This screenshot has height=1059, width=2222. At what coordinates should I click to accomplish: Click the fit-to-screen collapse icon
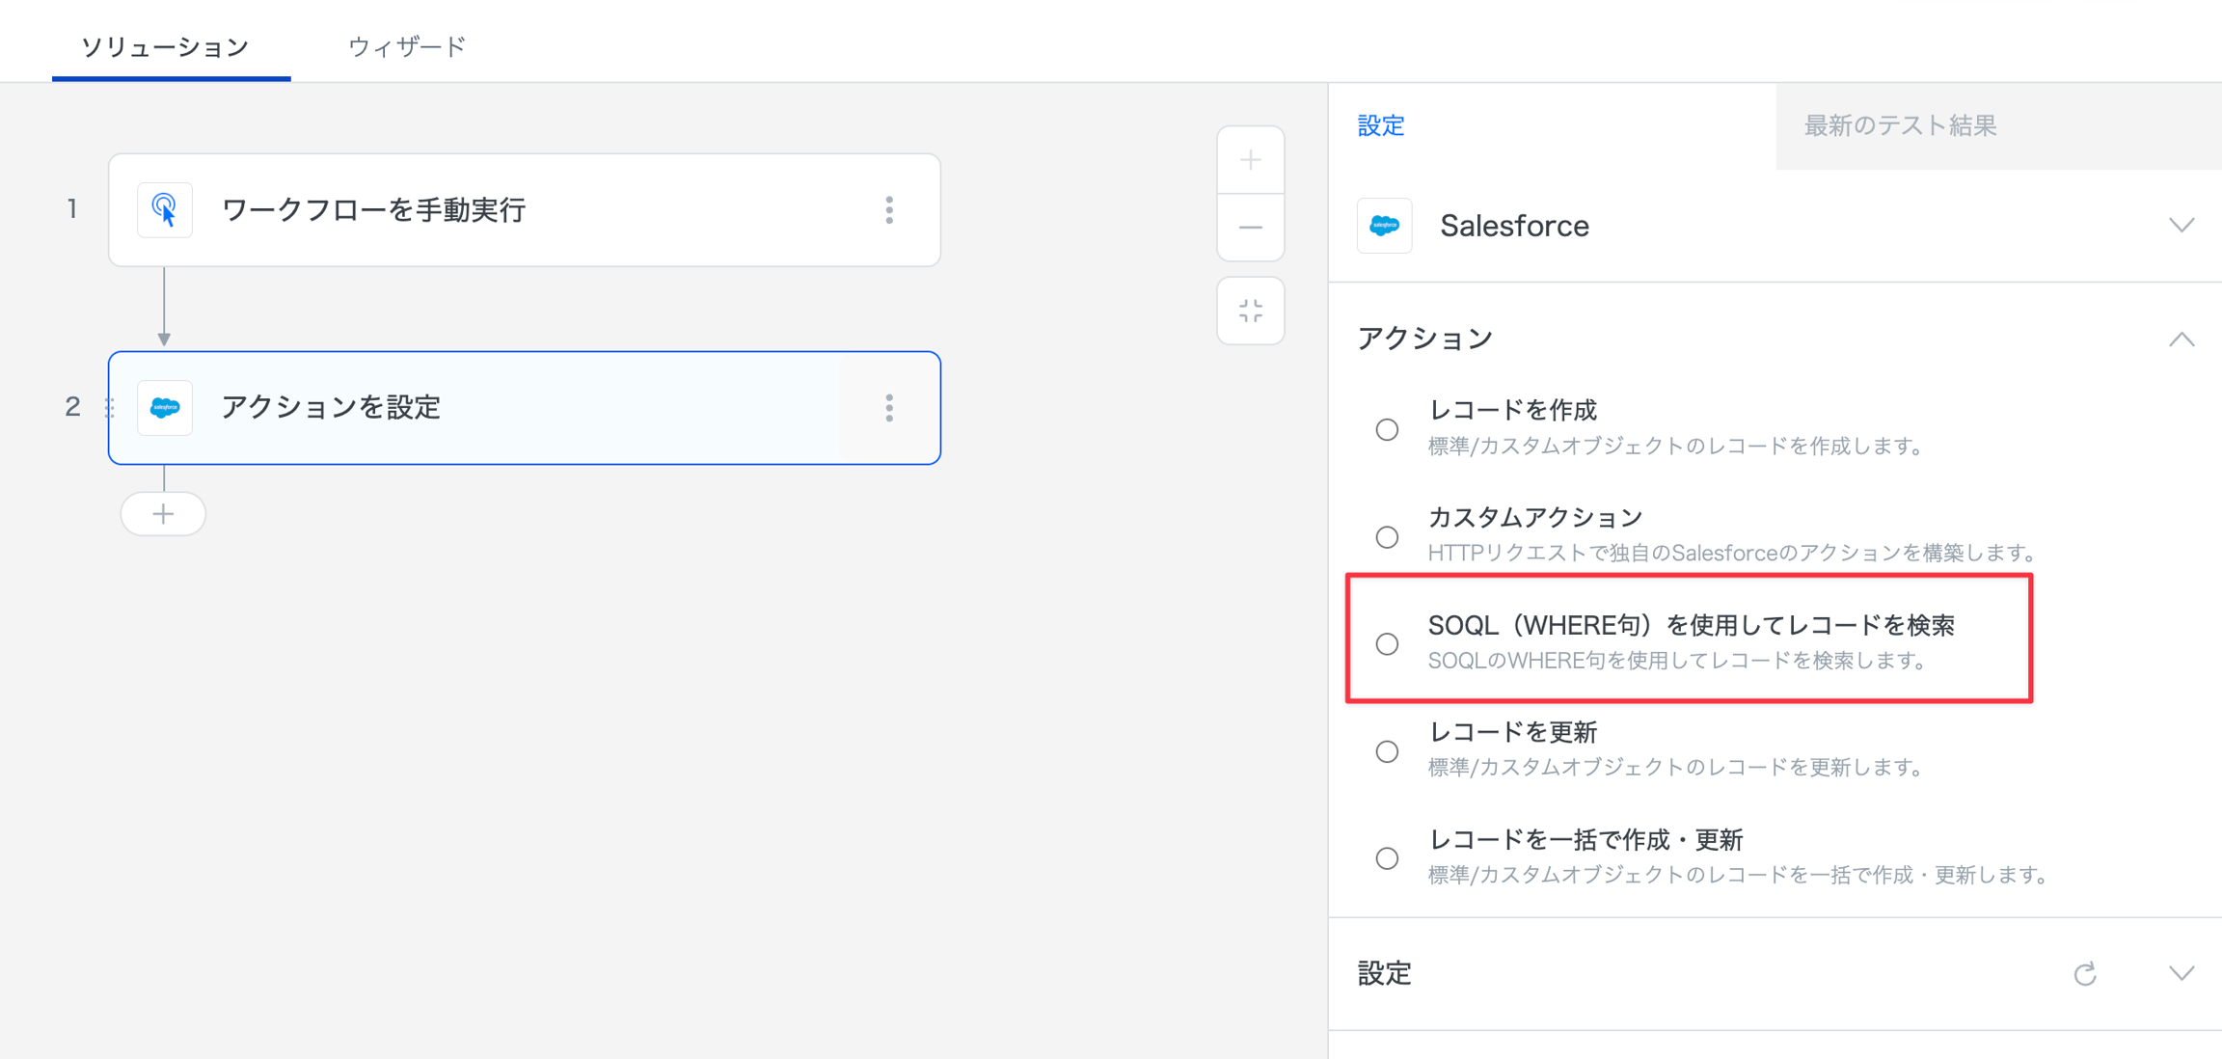coord(1250,311)
